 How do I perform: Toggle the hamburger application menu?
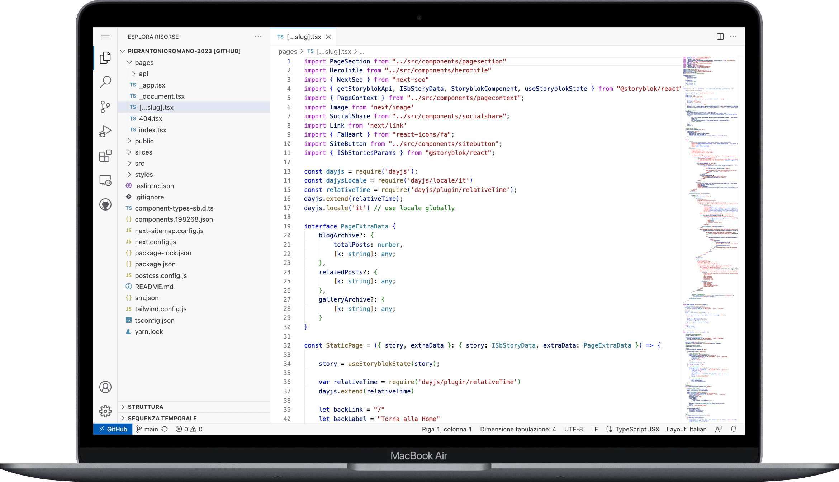pyautogui.click(x=105, y=37)
